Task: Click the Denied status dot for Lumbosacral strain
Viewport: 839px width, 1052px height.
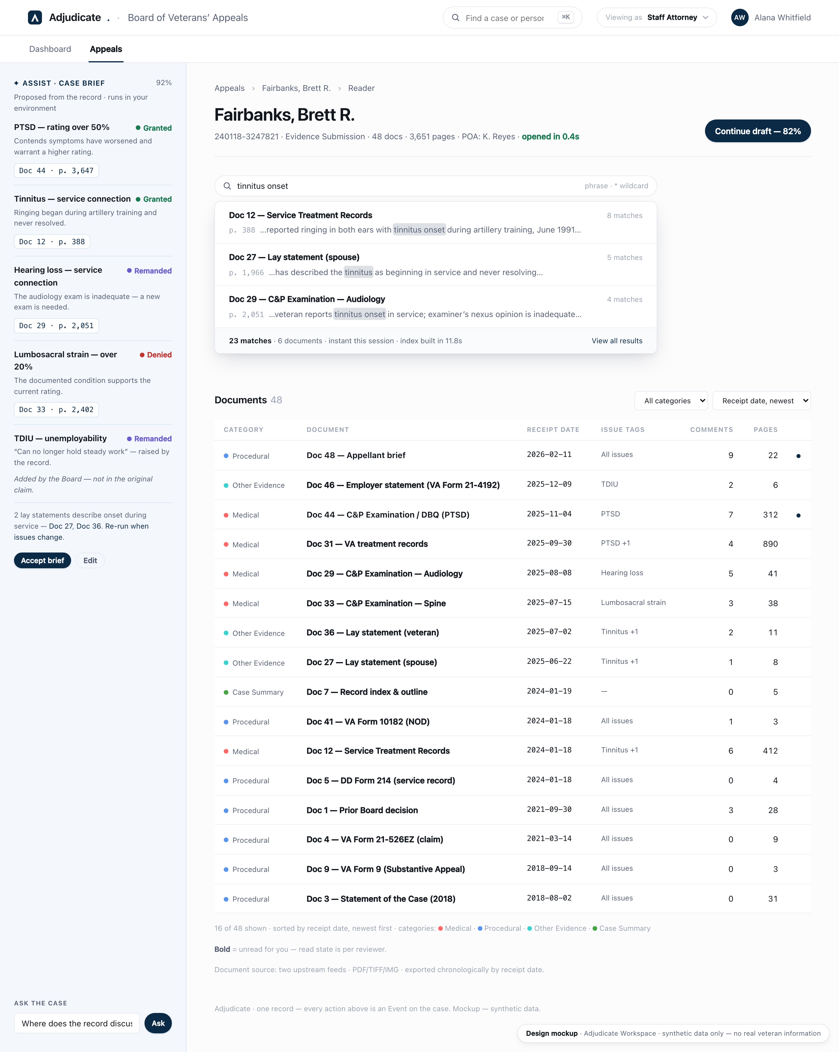Action: pyautogui.click(x=142, y=355)
